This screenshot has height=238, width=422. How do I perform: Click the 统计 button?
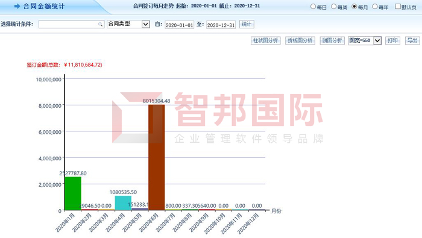tap(247, 24)
